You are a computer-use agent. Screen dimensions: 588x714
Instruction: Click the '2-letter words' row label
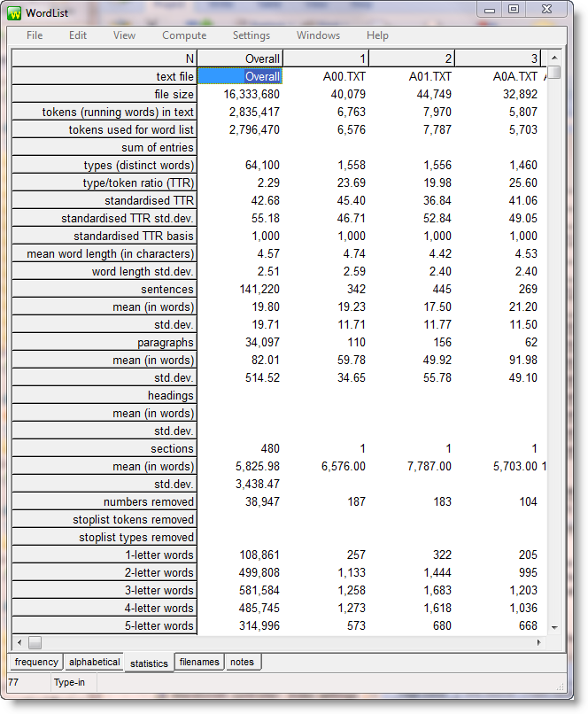[x=104, y=573]
